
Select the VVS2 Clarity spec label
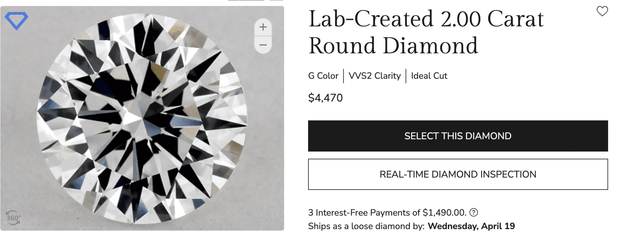click(374, 76)
